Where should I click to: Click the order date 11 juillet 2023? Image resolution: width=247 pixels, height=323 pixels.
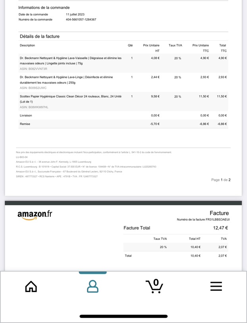(x=75, y=14)
